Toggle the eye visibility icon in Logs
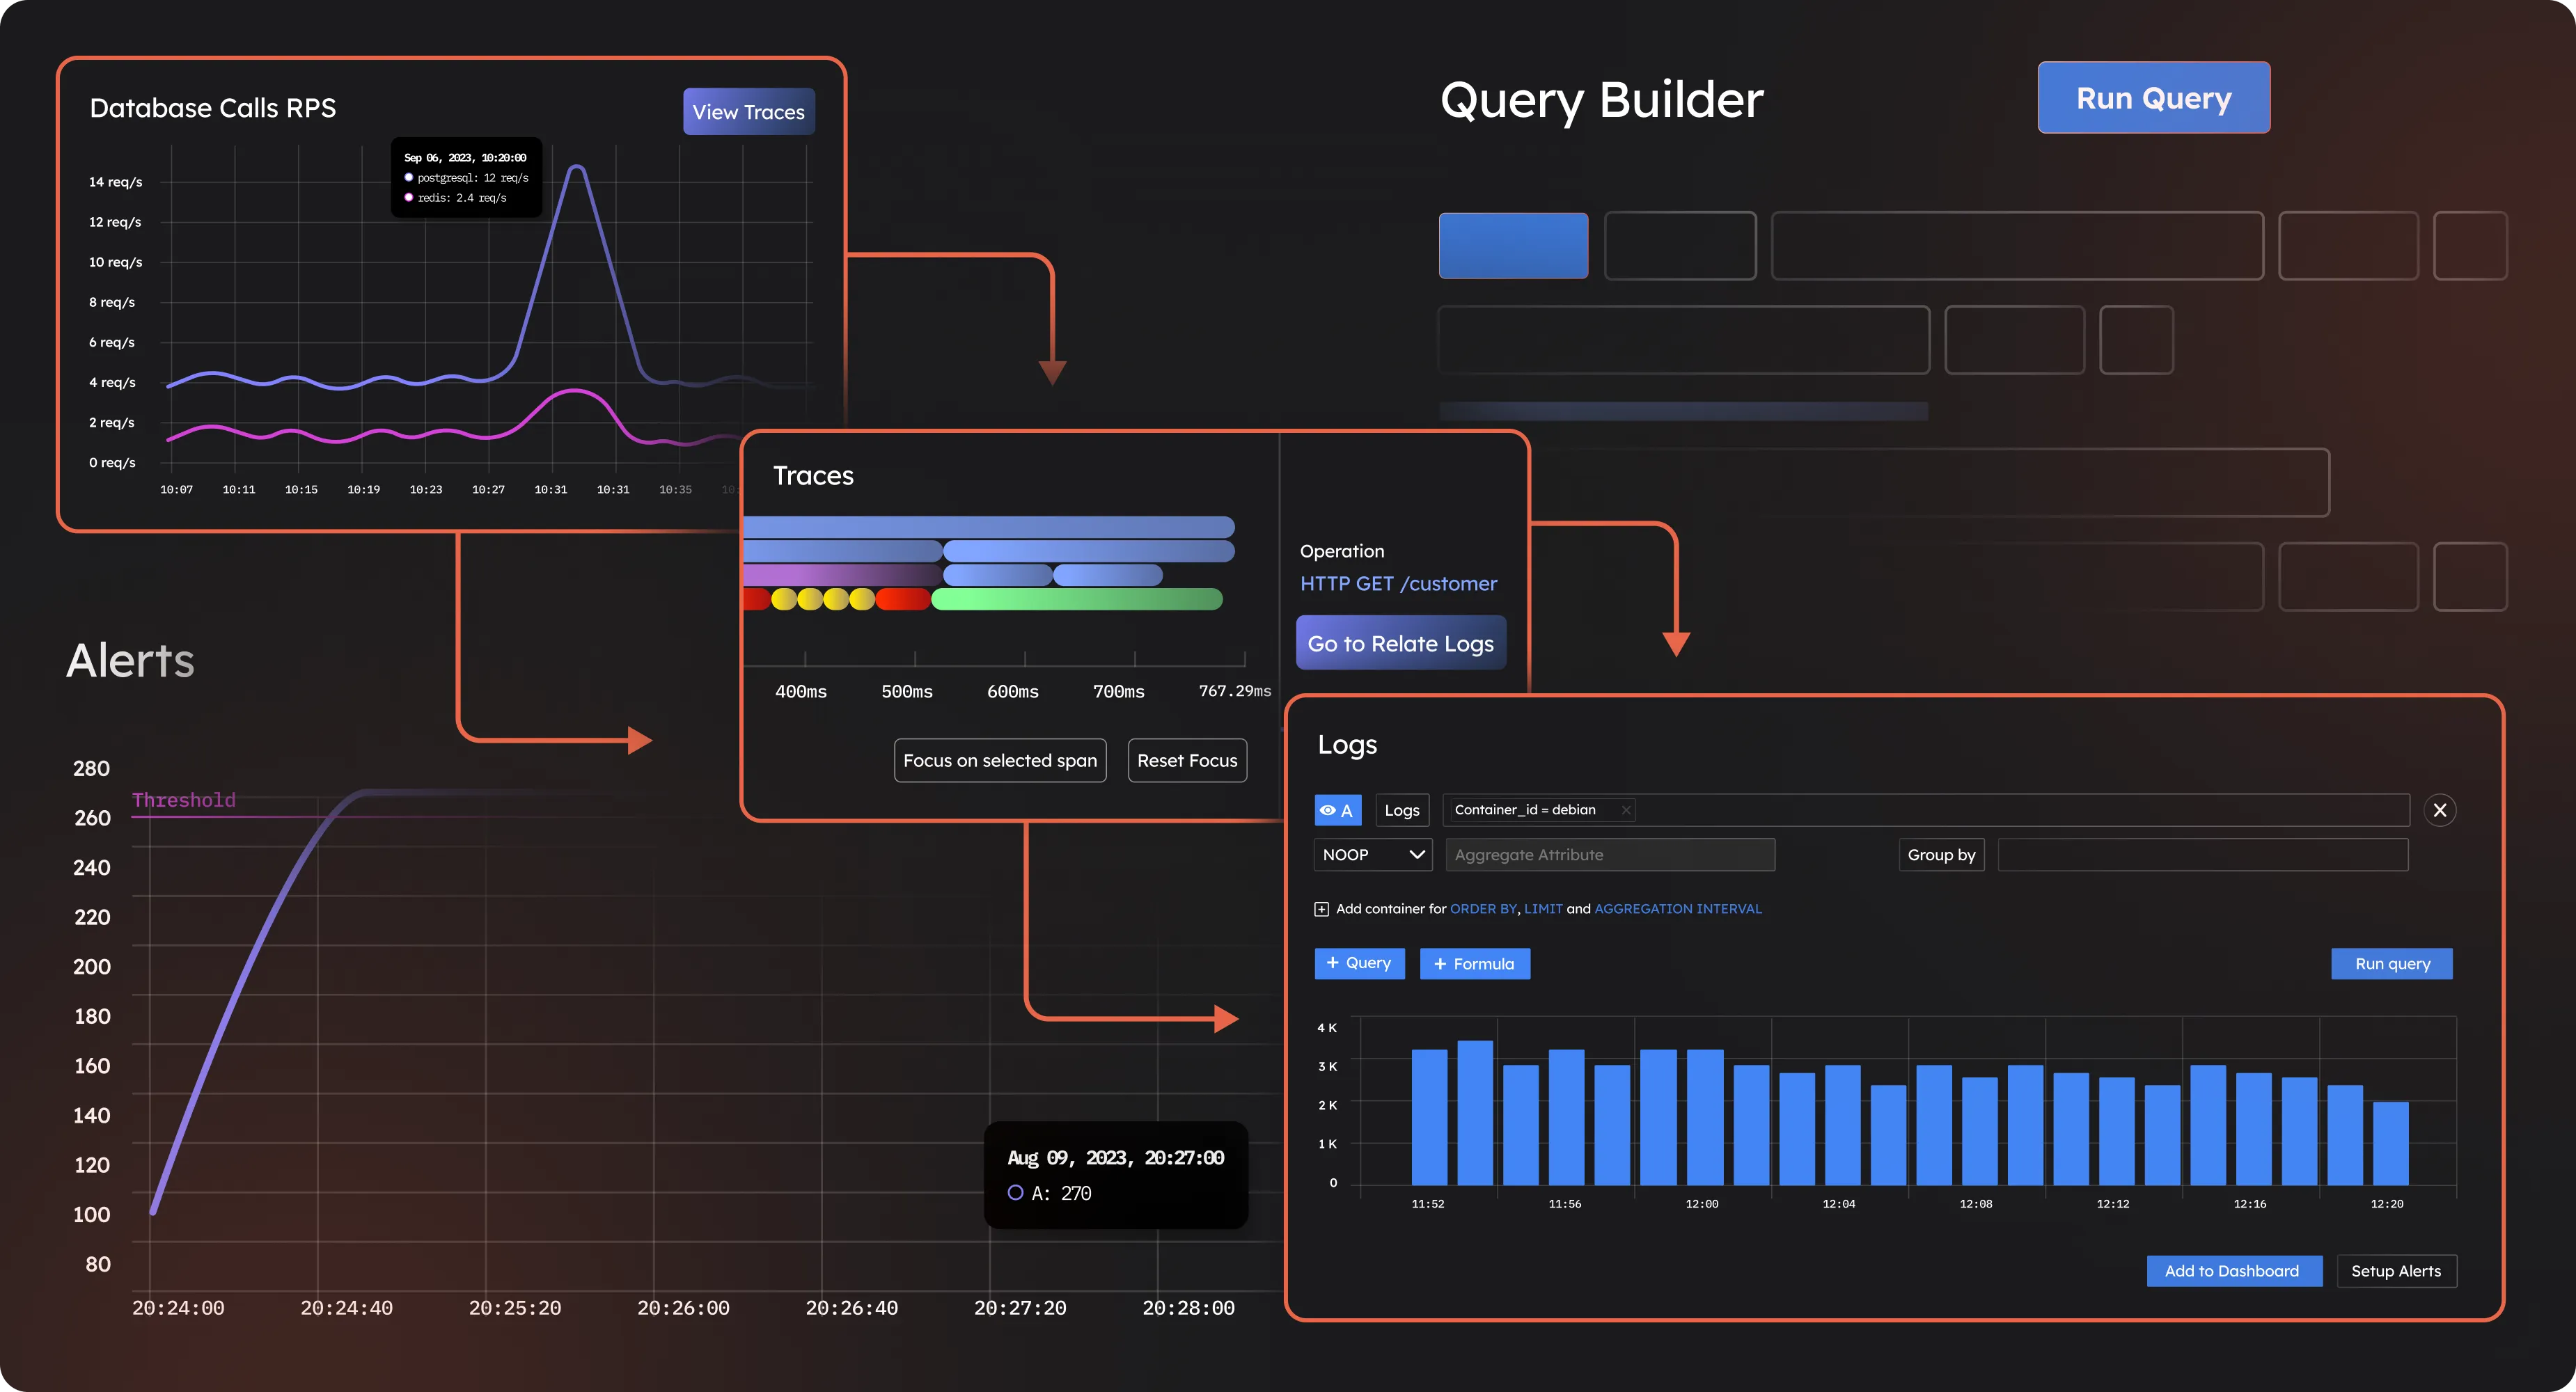The image size is (2576, 1392). tap(1328, 809)
